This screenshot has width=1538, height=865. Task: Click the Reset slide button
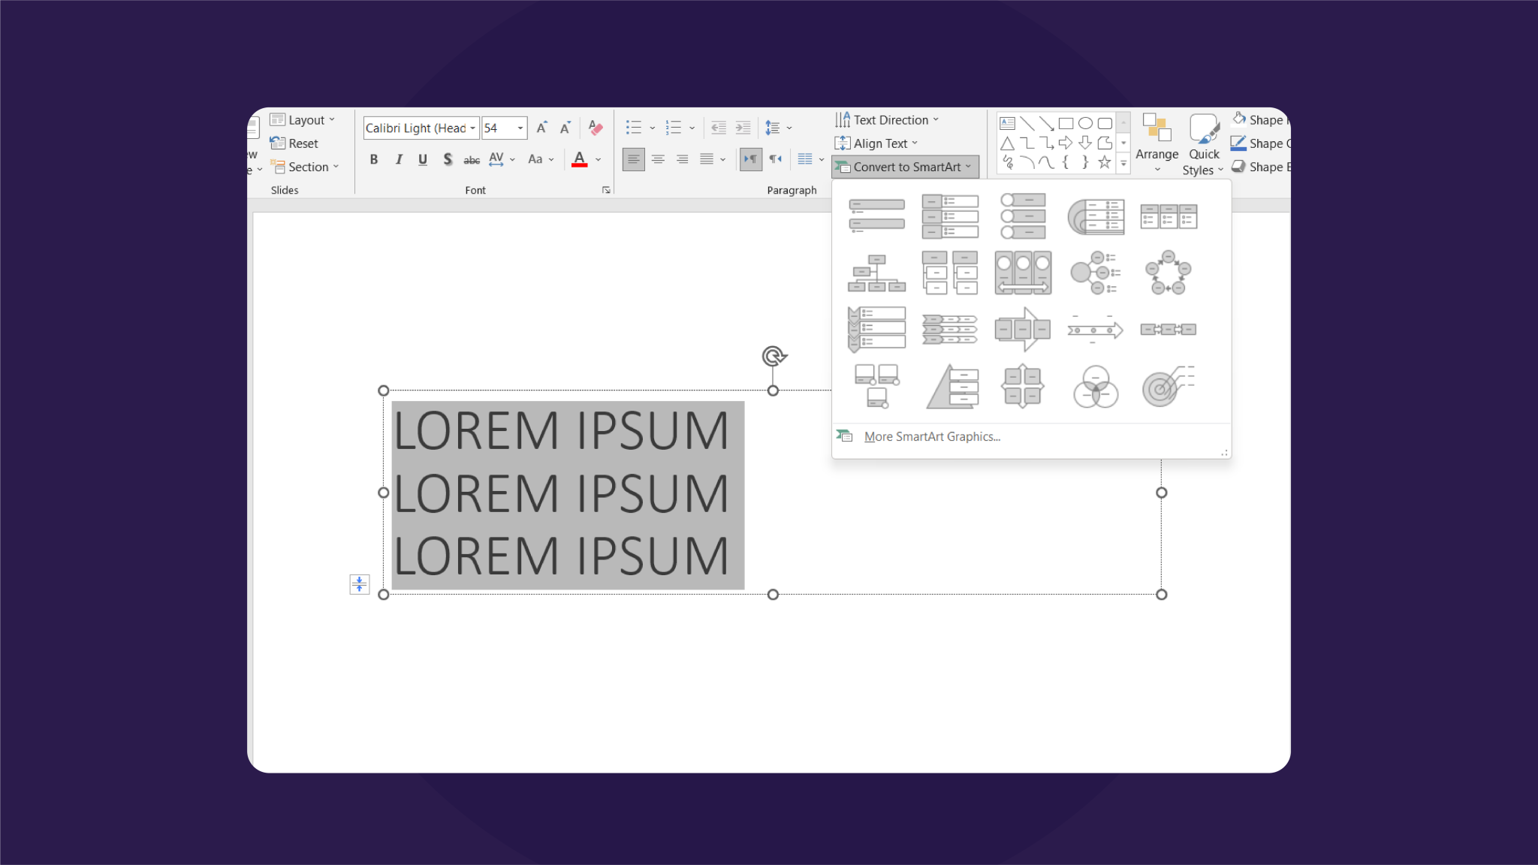pos(295,143)
